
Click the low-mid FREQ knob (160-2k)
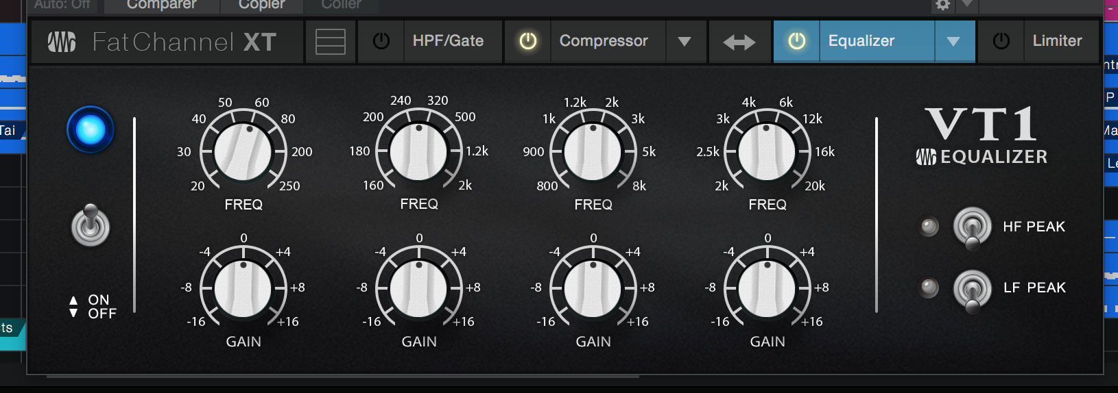418,151
